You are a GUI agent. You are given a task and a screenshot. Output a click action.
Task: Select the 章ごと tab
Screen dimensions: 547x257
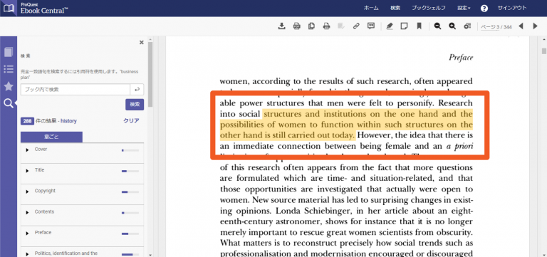(51, 137)
